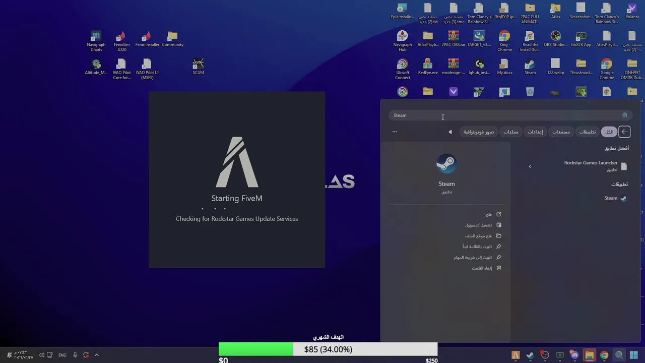Open the TARGET_v3... installer icon

pyautogui.click(x=479, y=39)
